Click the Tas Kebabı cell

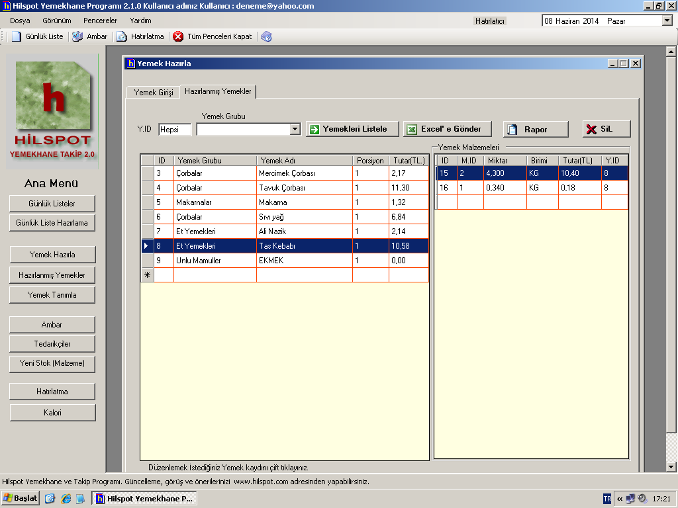305,246
